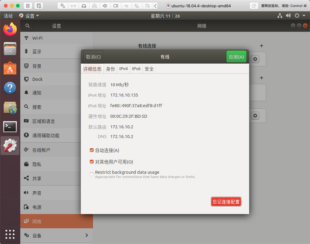The image size is (310, 244).
Task: Switch to the 安全 tab
Action: [x=149, y=69]
